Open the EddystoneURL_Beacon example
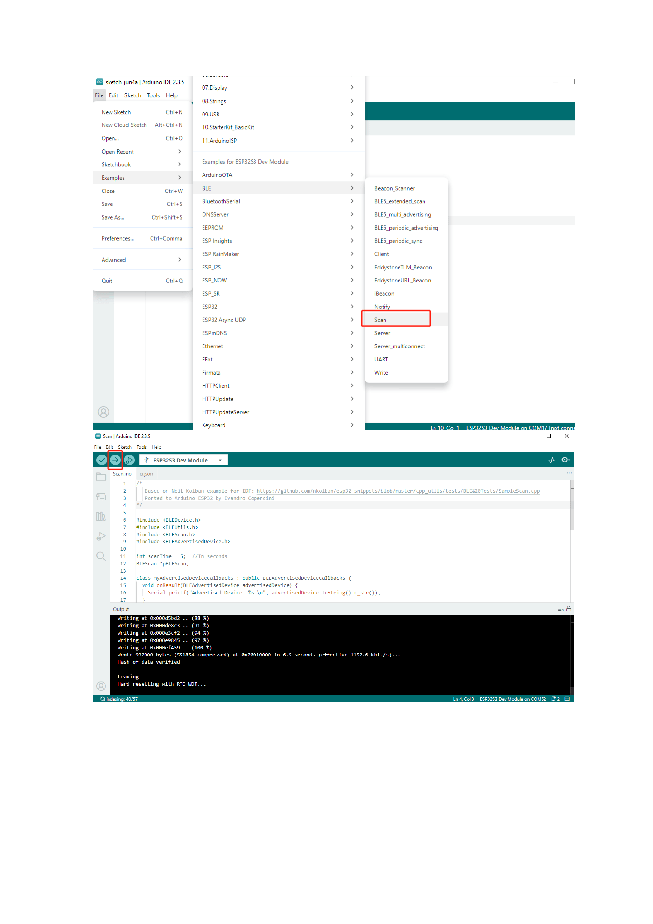The image size is (653, 924). (406, 280)
